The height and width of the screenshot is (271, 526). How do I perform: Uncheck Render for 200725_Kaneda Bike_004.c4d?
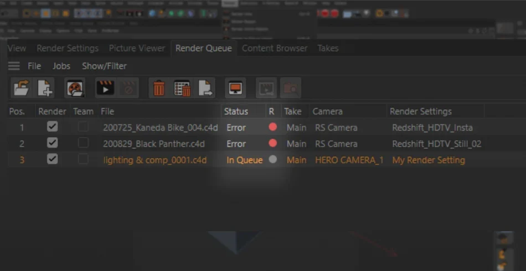click(x=53, y=127)
